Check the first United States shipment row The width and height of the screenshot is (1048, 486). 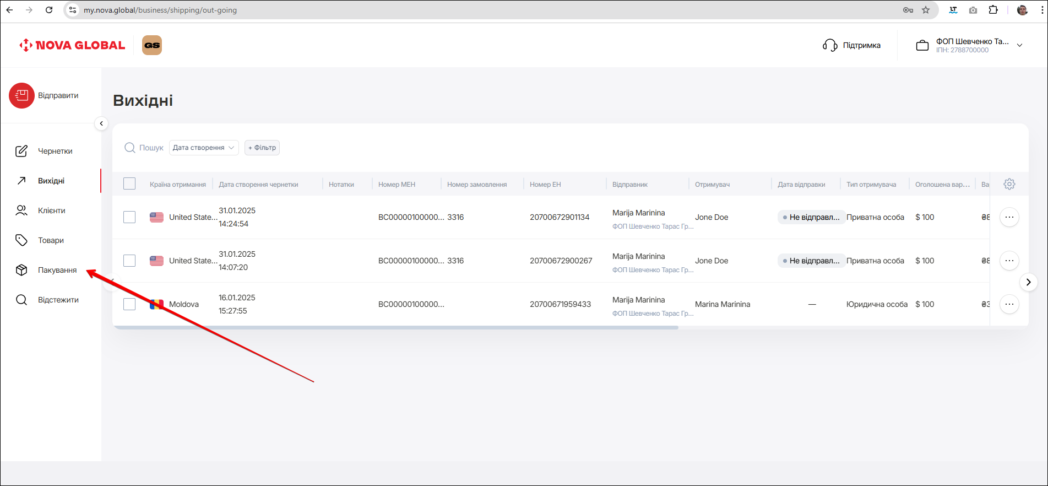pyautogui.click(x=129, y=217)
